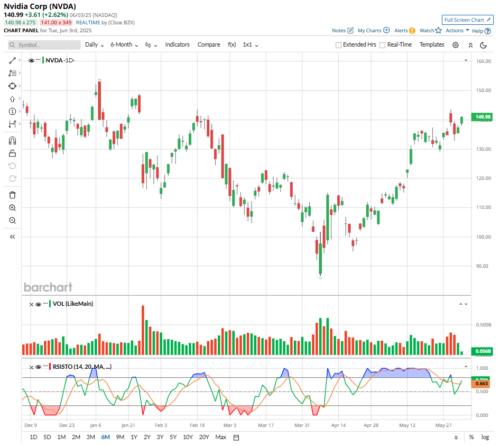Click the Notes edit icon
The height and width of the screenshot is (446, 500).
[350, 30]
